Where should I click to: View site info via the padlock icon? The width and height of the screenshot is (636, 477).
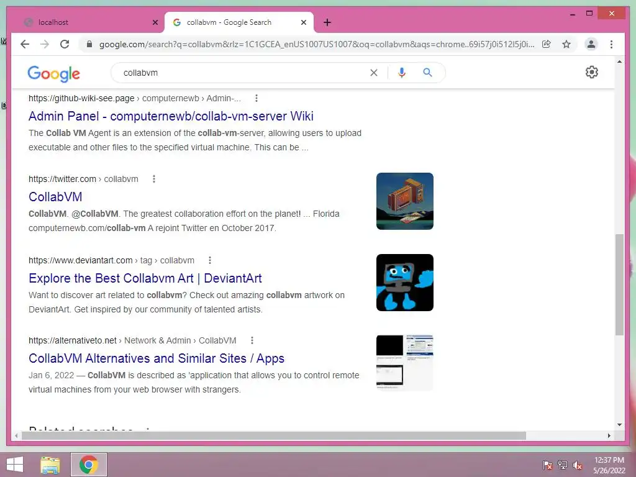click(x=89, y=44)
